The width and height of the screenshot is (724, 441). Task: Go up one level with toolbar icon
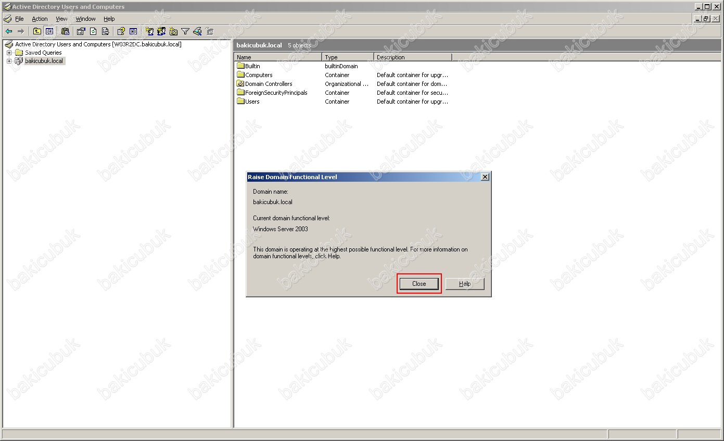tap(37, 31)
